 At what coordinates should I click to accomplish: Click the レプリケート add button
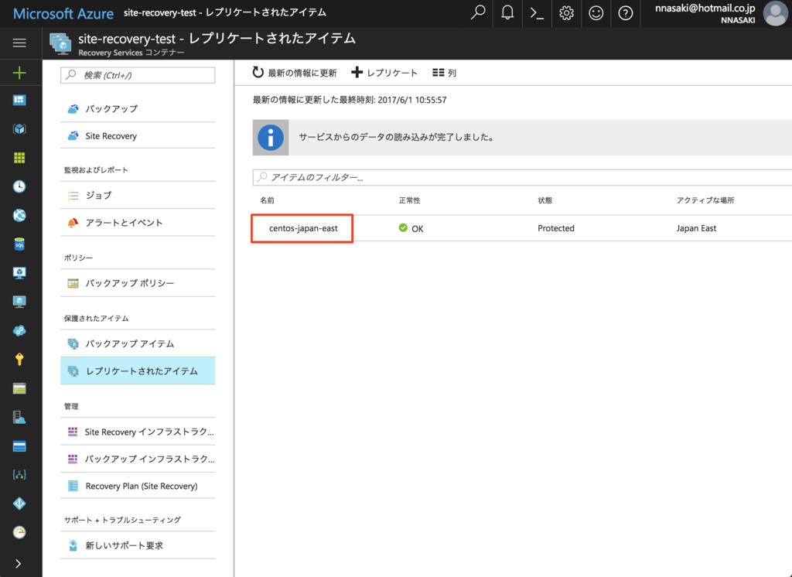click(x=384, y=73)
